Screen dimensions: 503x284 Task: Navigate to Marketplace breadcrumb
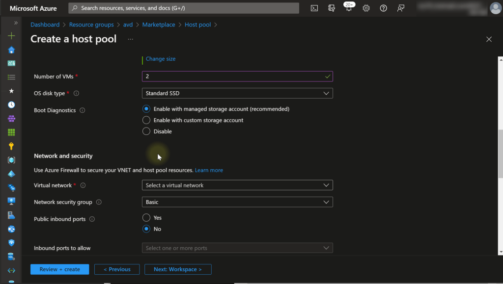coord(159,25)
